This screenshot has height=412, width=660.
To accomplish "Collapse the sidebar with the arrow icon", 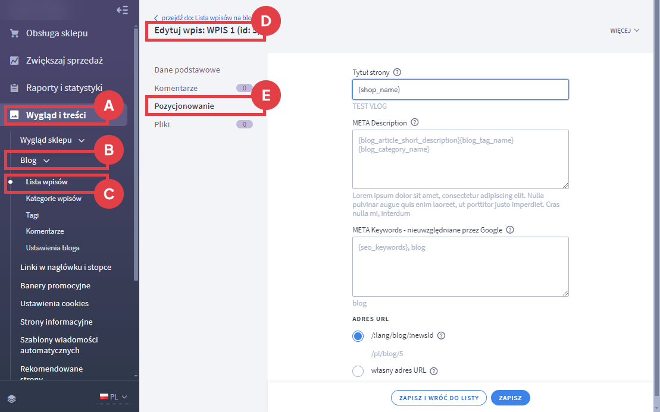I will [122, 10].
